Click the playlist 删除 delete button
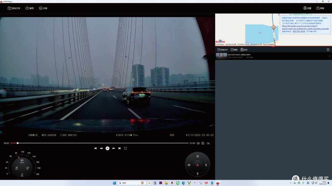Image resolution: width=332 pixels, height=186 pixels. [234, 50]
